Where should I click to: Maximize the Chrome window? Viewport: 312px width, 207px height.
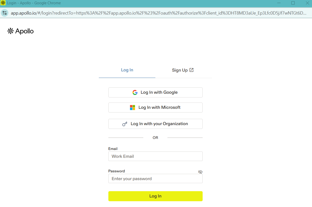293,3
